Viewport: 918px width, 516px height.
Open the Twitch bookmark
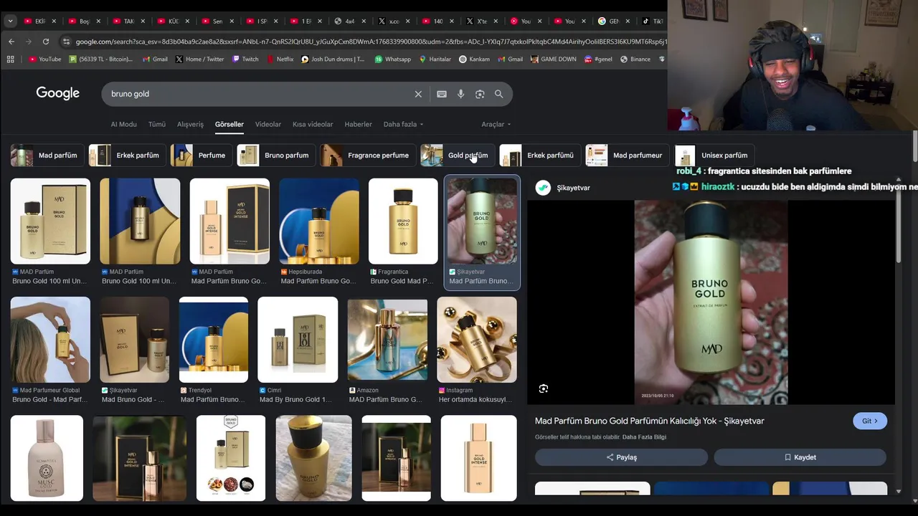coord(245,59)
